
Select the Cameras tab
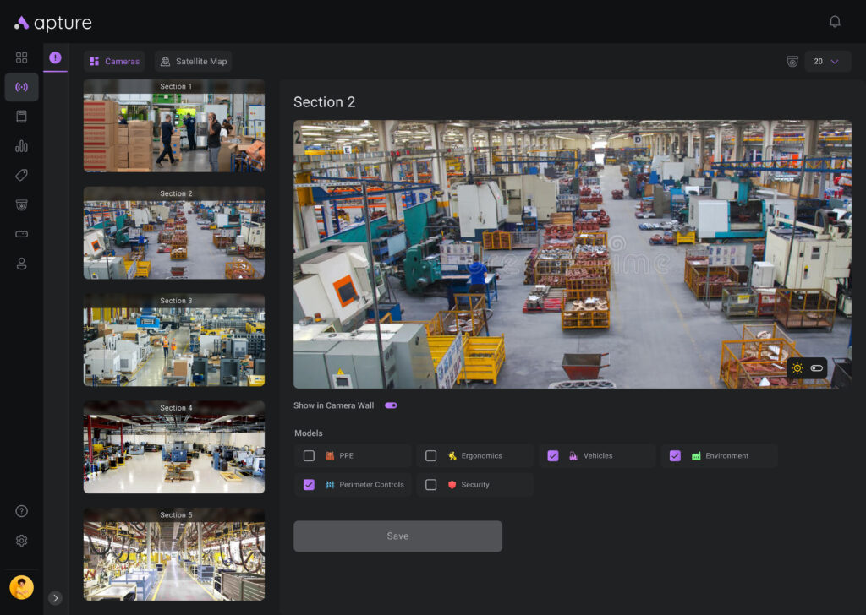pyautogui.click(x=114, y=62)
